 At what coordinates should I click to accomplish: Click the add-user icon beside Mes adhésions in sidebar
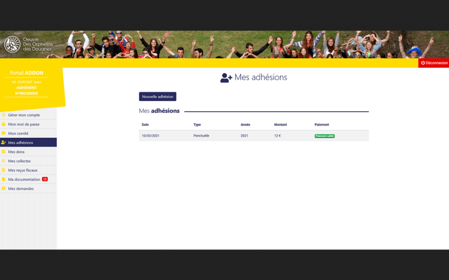(4, 143)
